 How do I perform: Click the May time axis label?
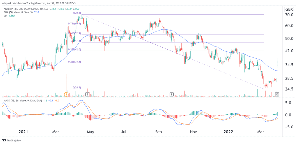[90, 132]
